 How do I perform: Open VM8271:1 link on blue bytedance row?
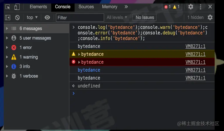point(195,70)
